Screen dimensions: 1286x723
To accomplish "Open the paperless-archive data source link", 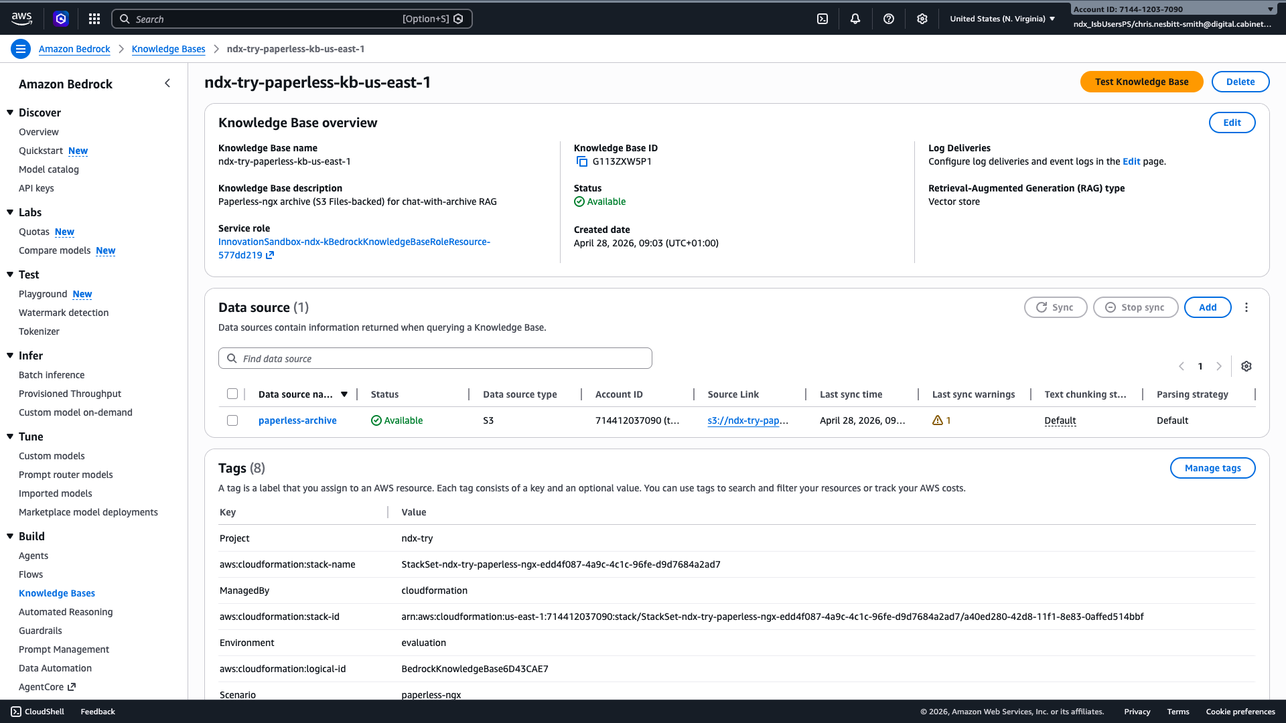I will [x=297, y=420].
